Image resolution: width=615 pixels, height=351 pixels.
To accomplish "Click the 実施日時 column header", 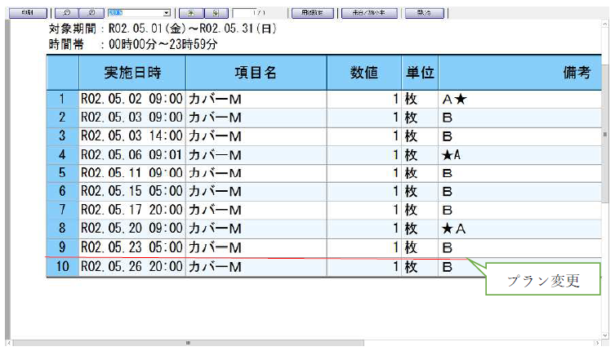I will [131, 73].
